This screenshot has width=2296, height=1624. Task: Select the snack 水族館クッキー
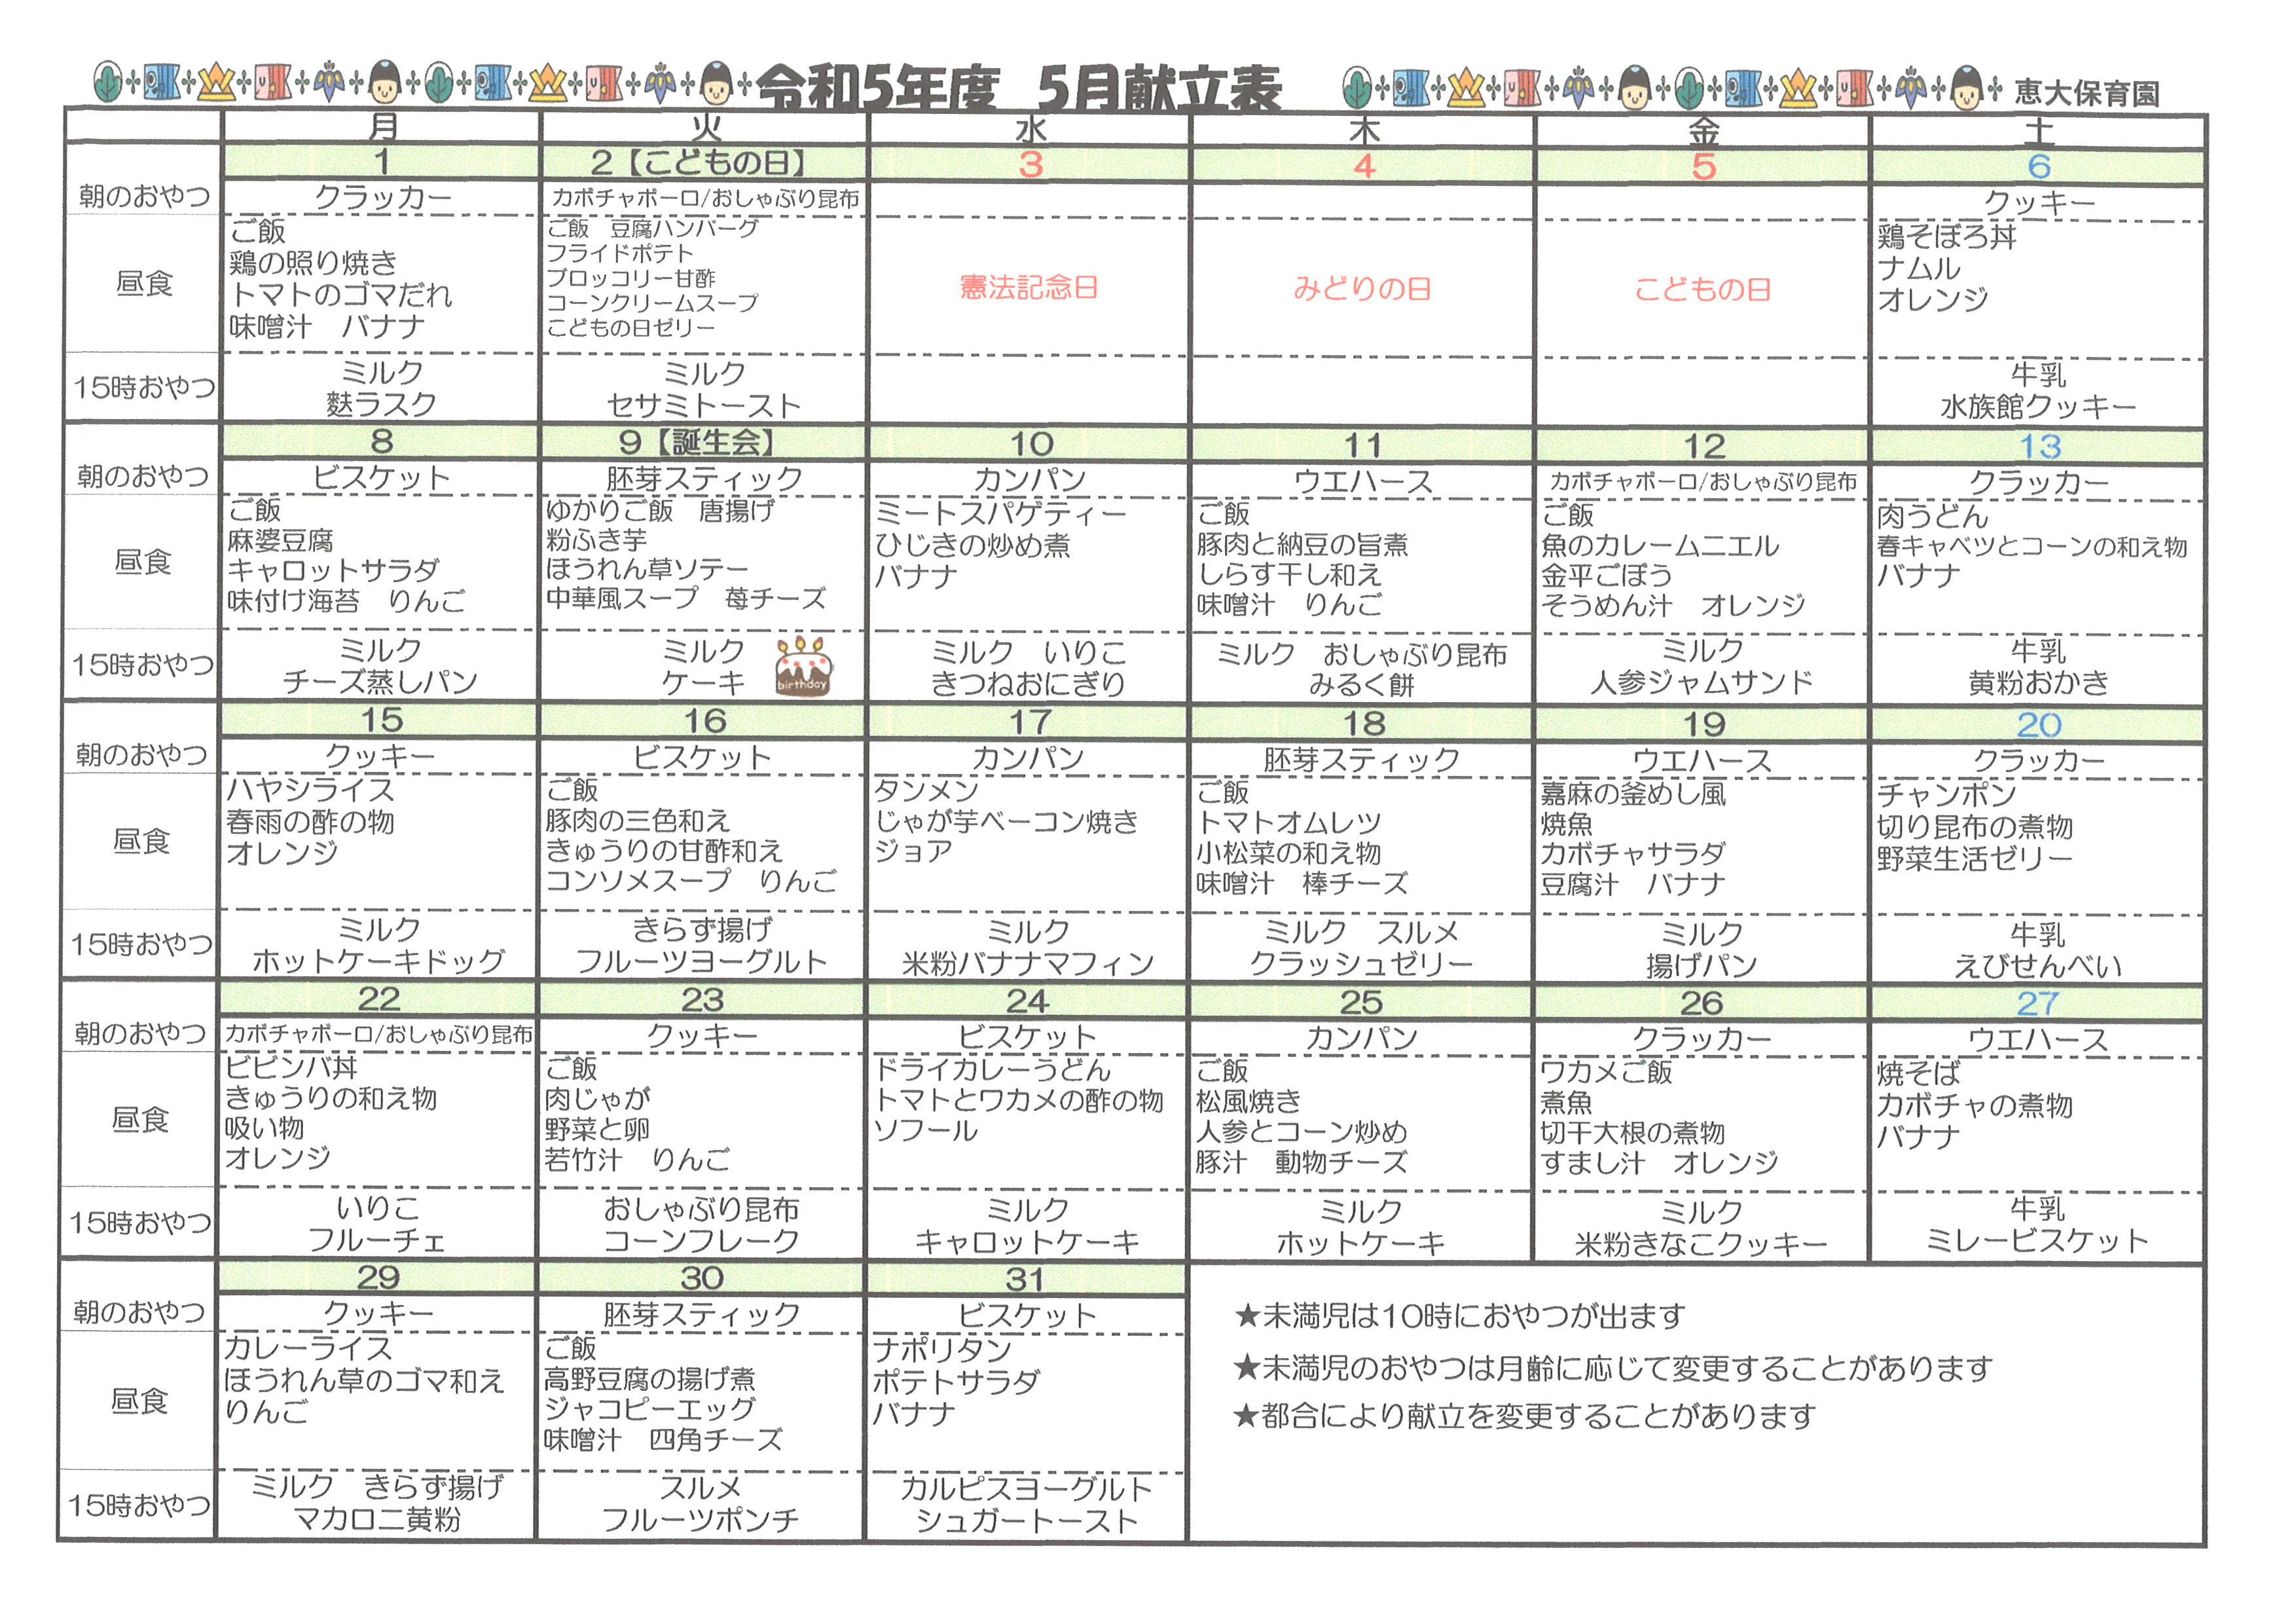(2038, 407)
